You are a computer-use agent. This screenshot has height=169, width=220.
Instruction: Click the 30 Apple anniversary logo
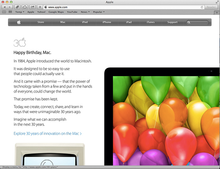[20, 42]
